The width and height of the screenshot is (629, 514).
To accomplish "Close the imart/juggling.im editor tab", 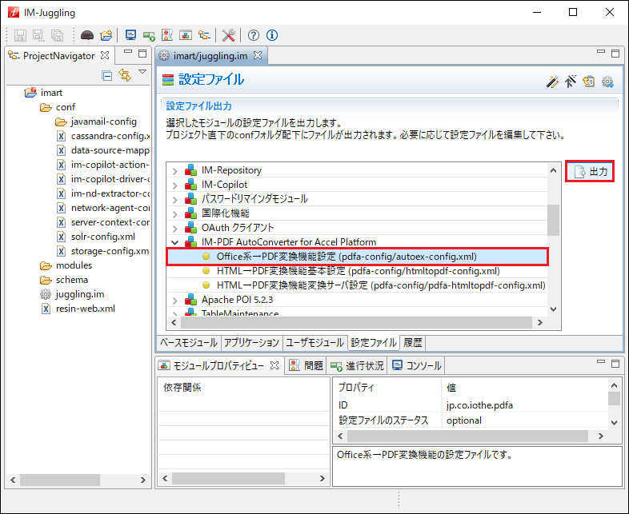I will pos(258,55).
